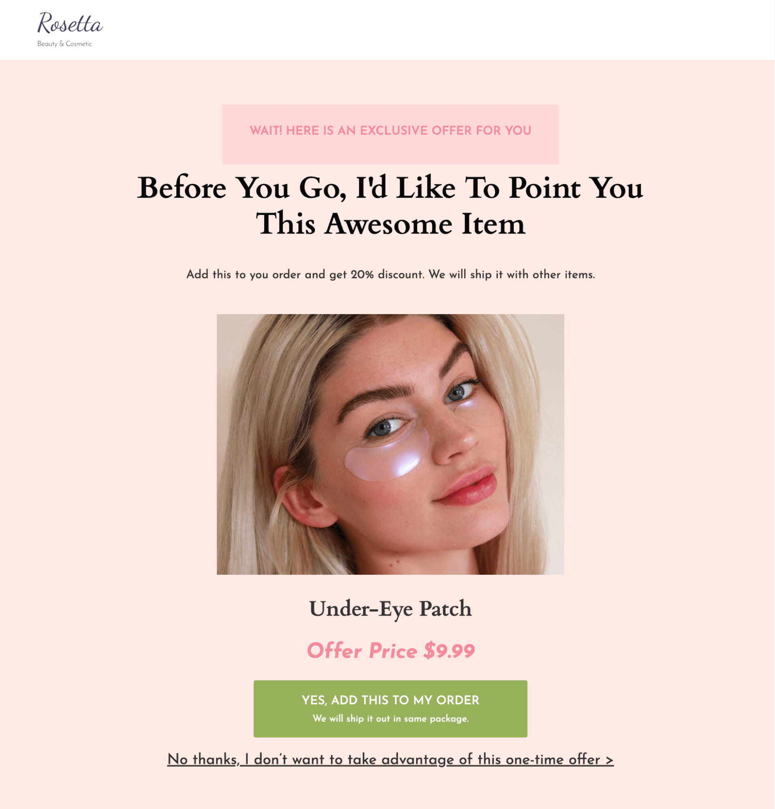Click the Rosetta script logo
The width and height of the screenshot is (775, 809).
70,23
